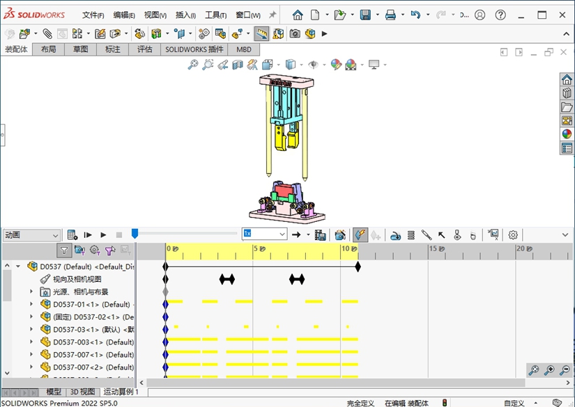Open the Custom Properties pane
Viewport: 575px width, 407px height.
click(567, 148)
